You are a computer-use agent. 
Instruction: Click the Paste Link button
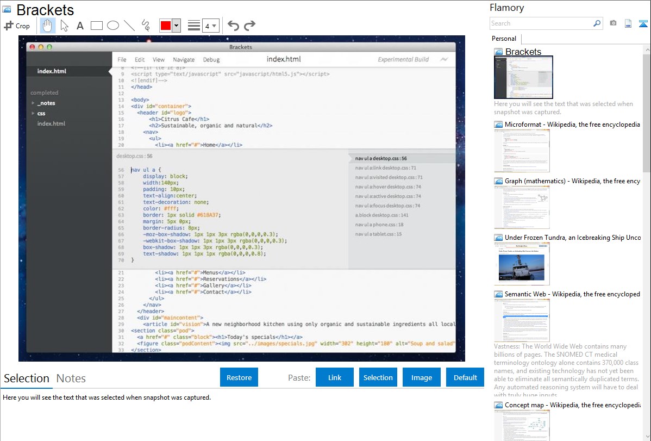pyautogui.click(x=335, y=377)
